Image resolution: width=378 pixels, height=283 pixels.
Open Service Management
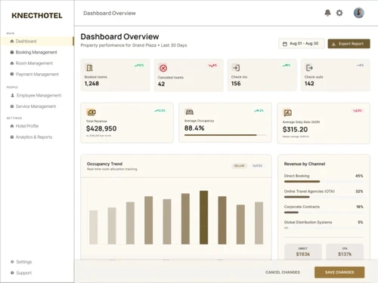tap(36, 106)
